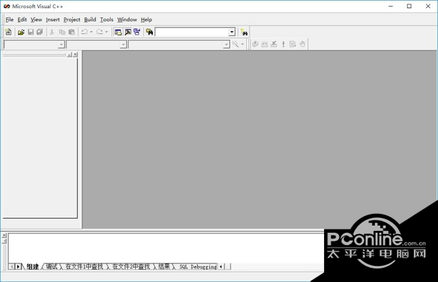438x282 pixels.
Task: Open the Tools menu
Action: pyautogui.click(x=107, y=19)
